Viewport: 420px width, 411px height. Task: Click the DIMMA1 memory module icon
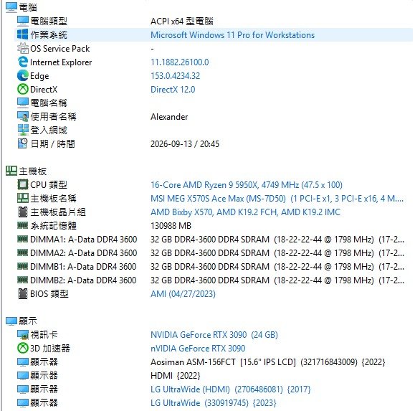click(x=22, y=239)
